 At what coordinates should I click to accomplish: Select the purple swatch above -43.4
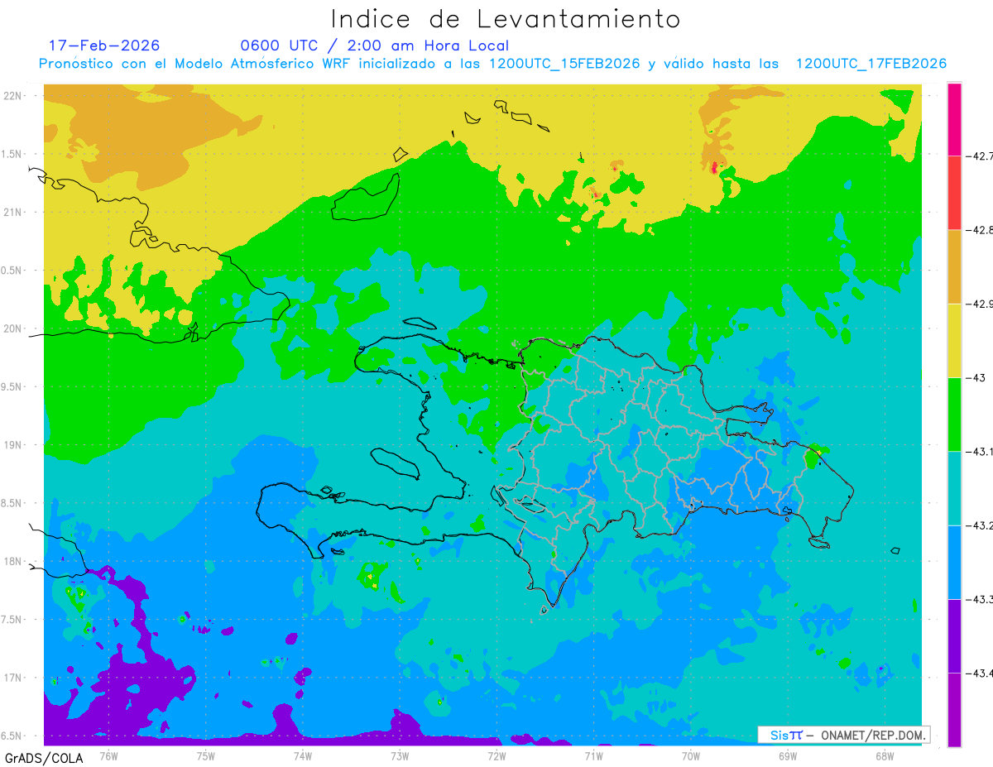tap(954, 635)
